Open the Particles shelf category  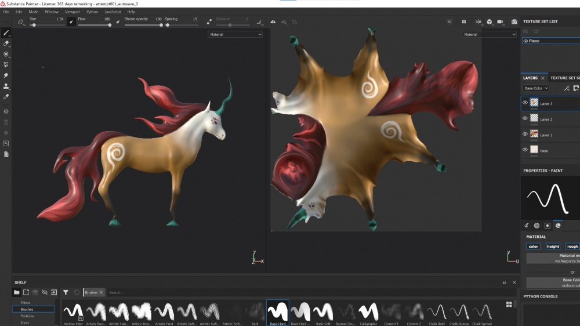27,316
